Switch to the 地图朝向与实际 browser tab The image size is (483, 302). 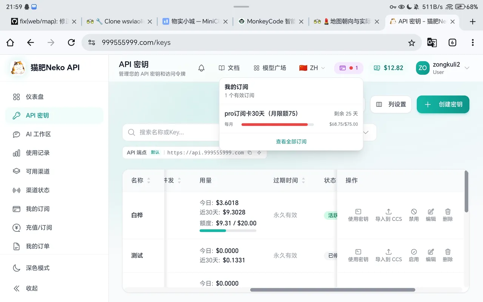point(346,22)
